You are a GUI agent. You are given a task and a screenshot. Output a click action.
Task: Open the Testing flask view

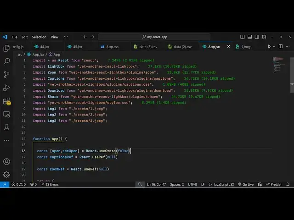[x=6, y=127]
